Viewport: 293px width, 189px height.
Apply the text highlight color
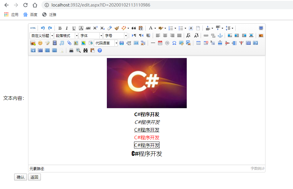tap(160, 28)
